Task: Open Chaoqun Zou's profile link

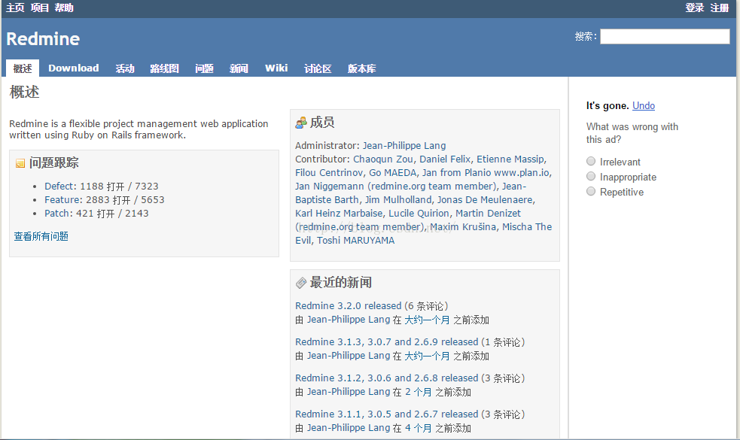Action: pos(383,159)
